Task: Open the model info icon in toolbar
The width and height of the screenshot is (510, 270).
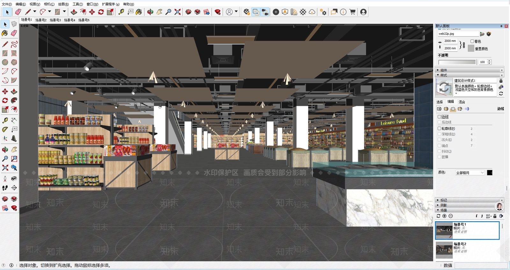Action: coord(343,12)
